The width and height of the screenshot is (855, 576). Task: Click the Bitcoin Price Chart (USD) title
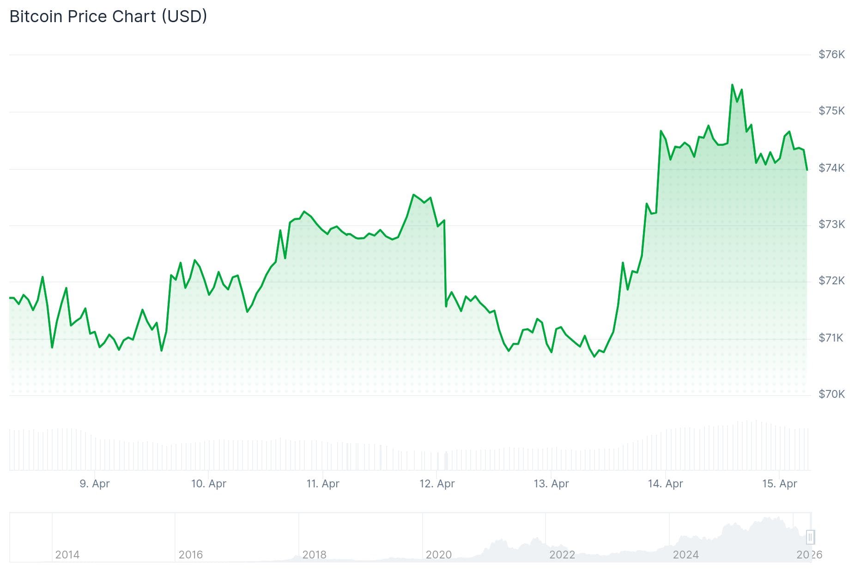108,17
